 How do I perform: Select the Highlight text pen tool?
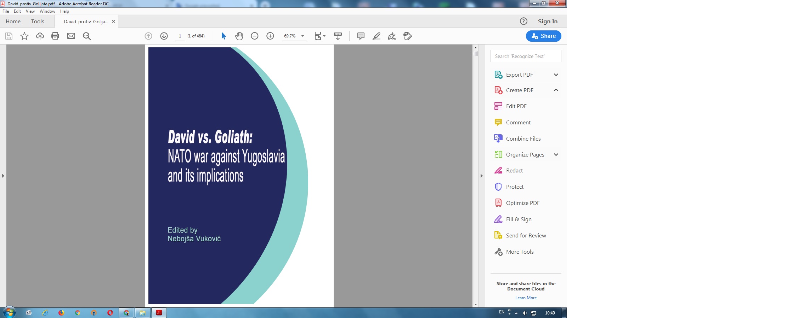[376, 36]
